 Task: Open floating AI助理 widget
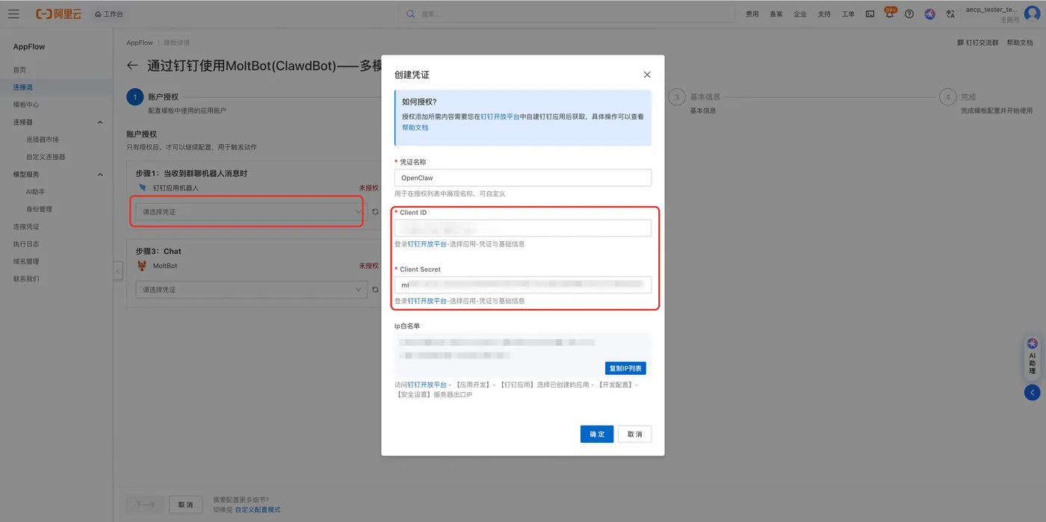1032,356
